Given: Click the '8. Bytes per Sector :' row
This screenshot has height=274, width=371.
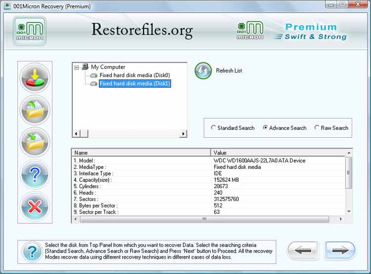Looking at the screenshot, I should pos(208,205).
